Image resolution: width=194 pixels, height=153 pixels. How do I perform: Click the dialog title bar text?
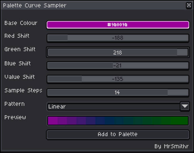coord(34,5)
